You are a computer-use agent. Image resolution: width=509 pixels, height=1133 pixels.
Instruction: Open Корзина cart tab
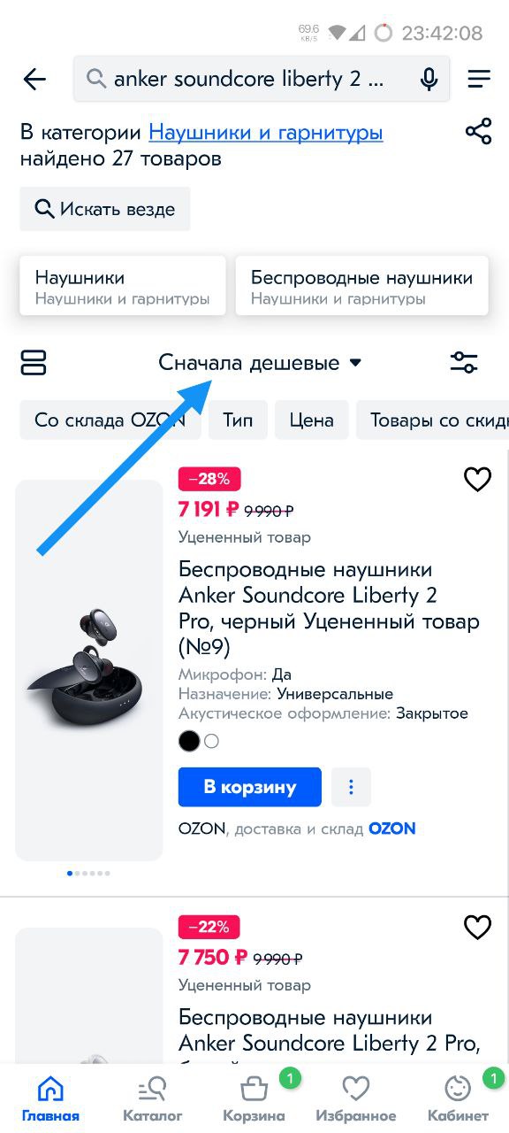point(254,1098)
